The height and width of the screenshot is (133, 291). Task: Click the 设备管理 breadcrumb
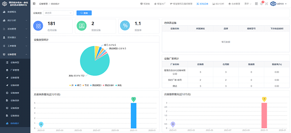[43, 4]
